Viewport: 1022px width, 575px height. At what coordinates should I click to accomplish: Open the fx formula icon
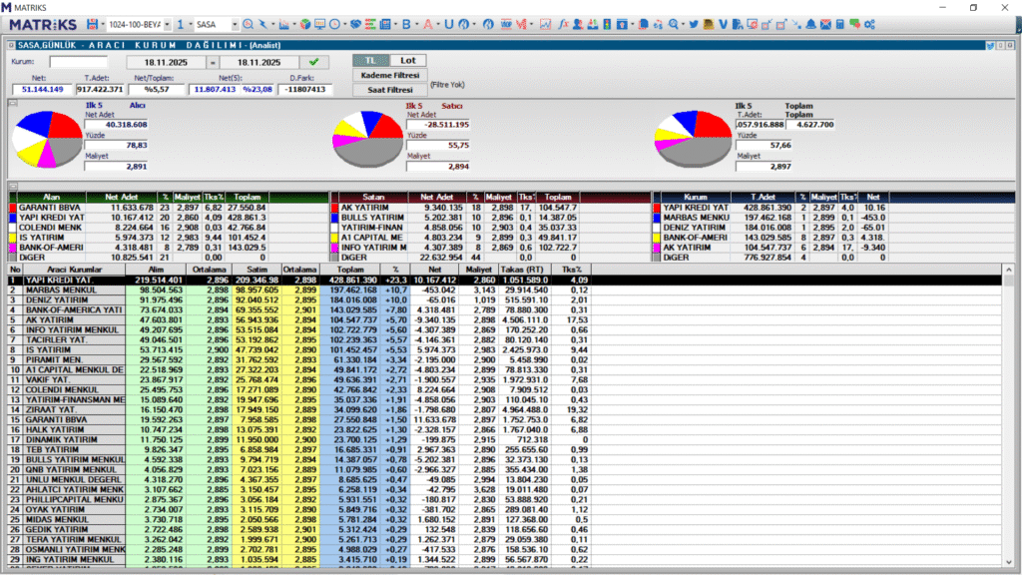(563, 23)
